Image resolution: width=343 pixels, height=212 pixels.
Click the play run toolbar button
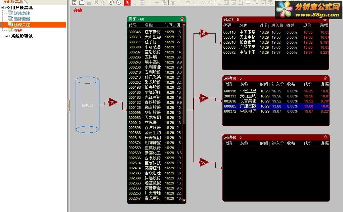tap(104, 2)
